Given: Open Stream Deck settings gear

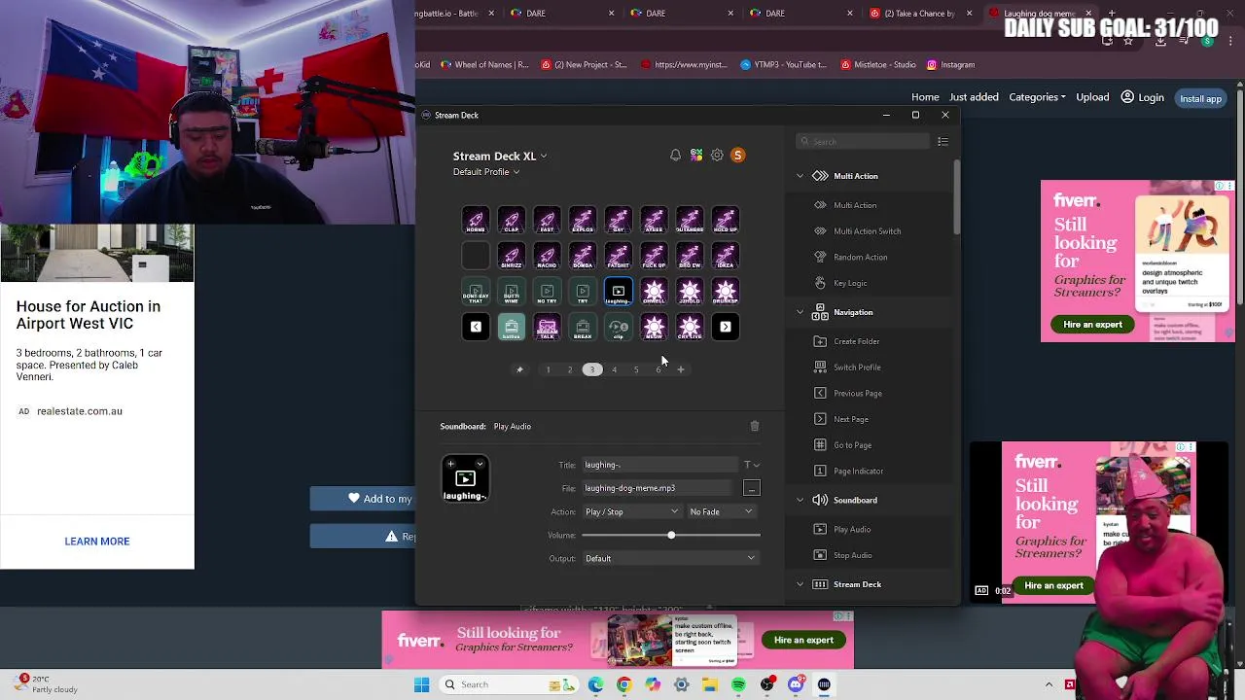Looking at the screenshot, I should pos(717,156).
